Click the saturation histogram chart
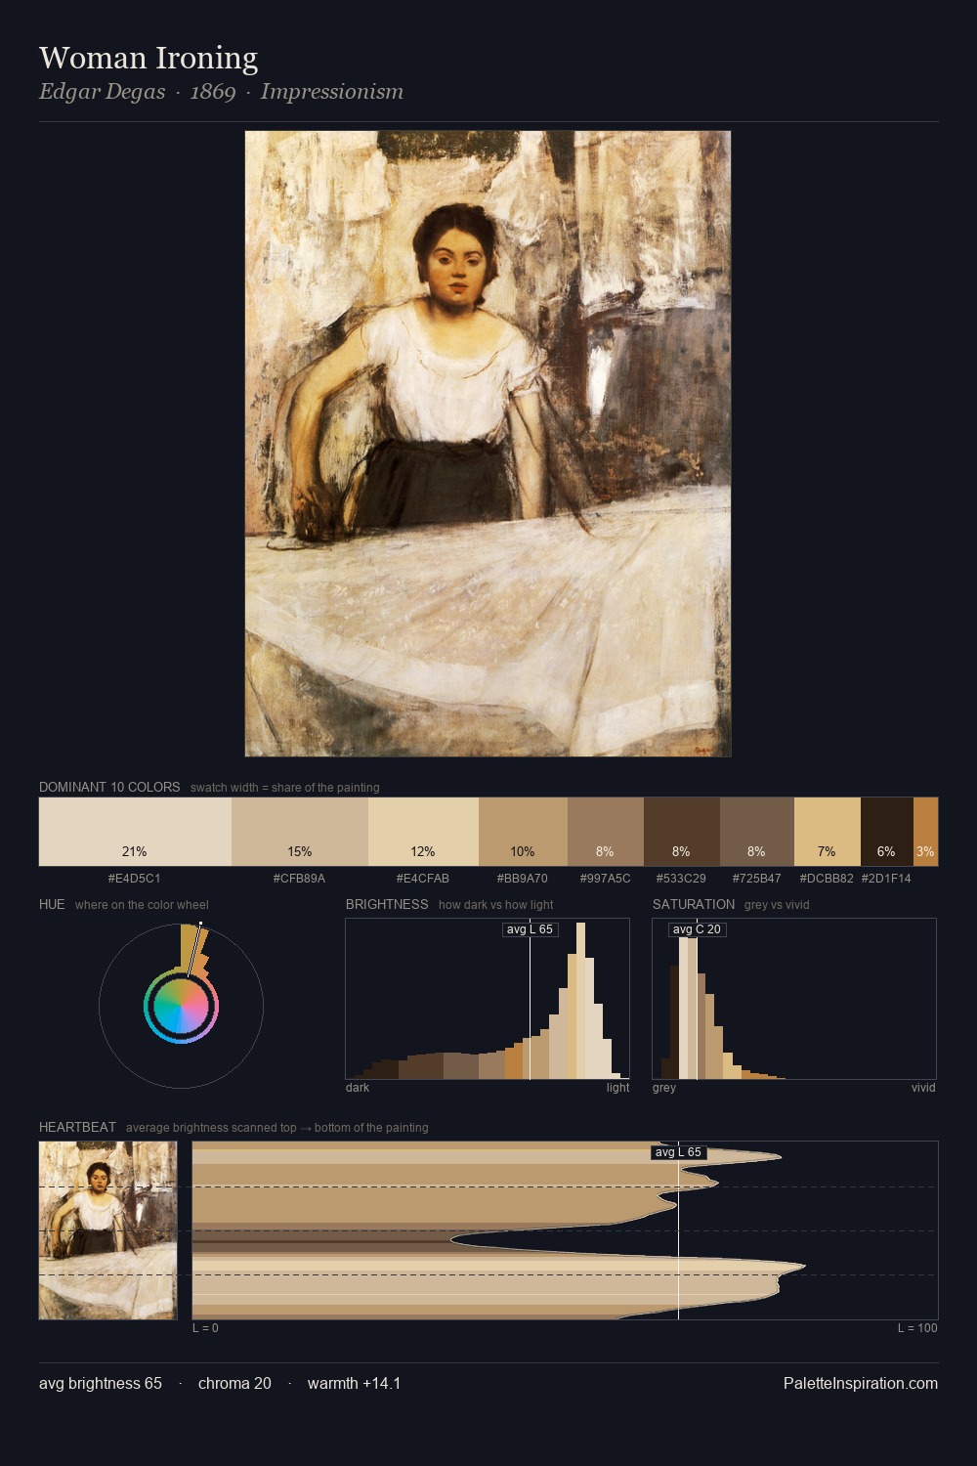 (794, 999)
